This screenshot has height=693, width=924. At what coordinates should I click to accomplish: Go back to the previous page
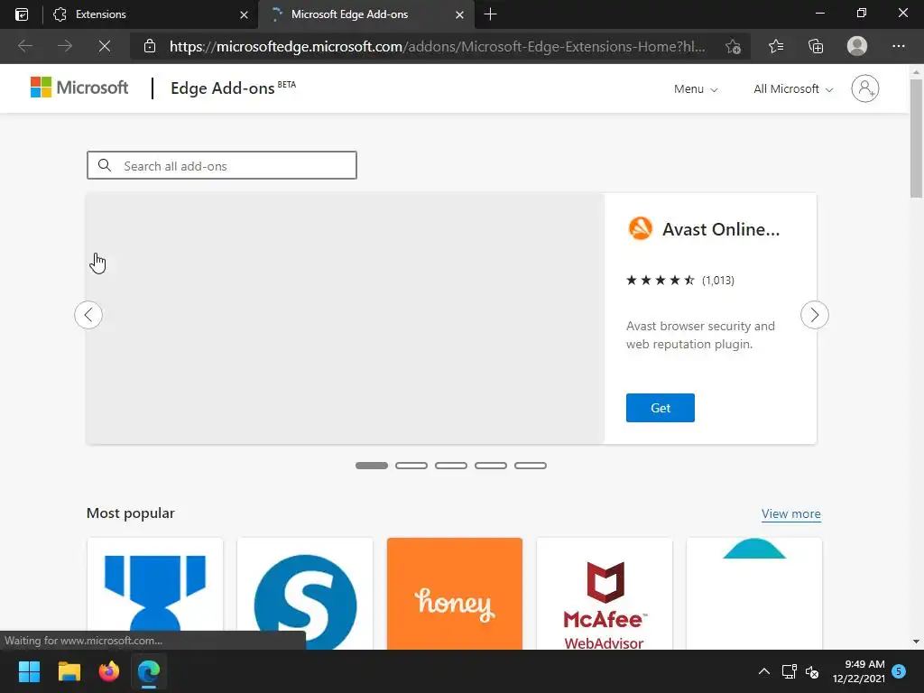(x=24, y=46)
